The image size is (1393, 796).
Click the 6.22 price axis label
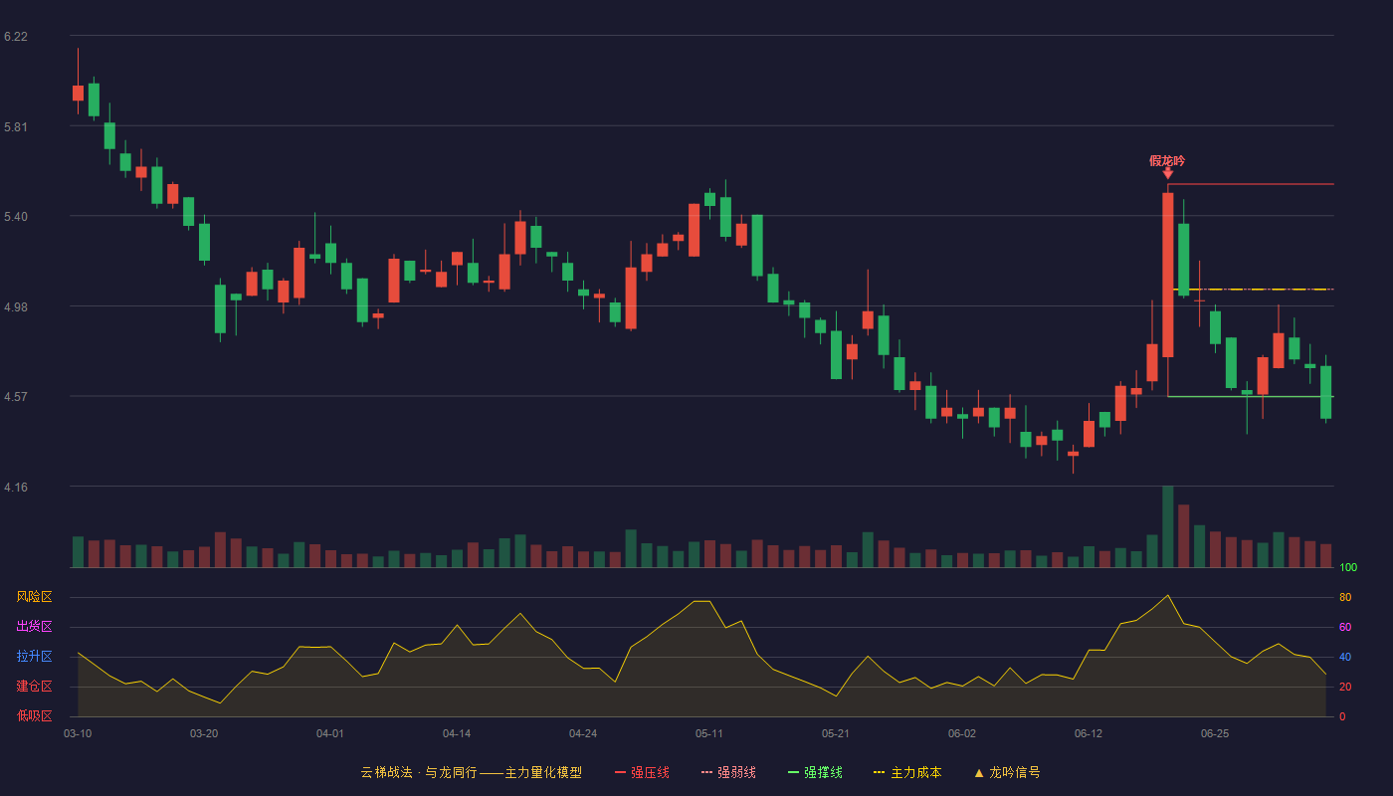click(x=16, y=37)
